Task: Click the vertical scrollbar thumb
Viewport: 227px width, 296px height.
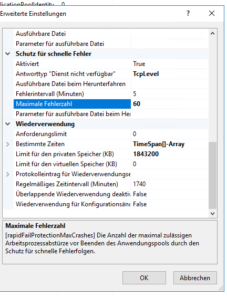Action: pyautogui.click(x=212, y=175)
